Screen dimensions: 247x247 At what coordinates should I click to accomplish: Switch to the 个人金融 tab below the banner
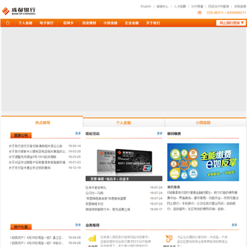[123, 123]
